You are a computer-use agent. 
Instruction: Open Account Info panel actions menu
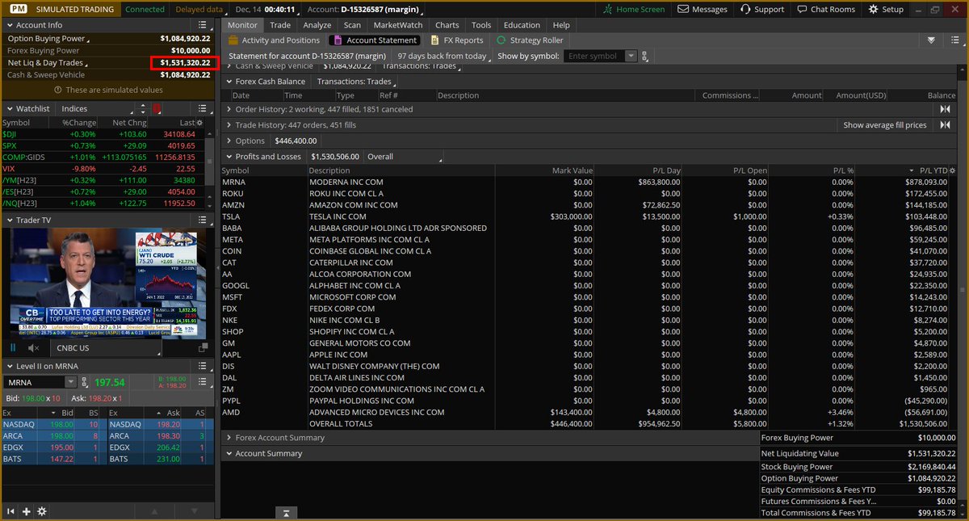203,25
